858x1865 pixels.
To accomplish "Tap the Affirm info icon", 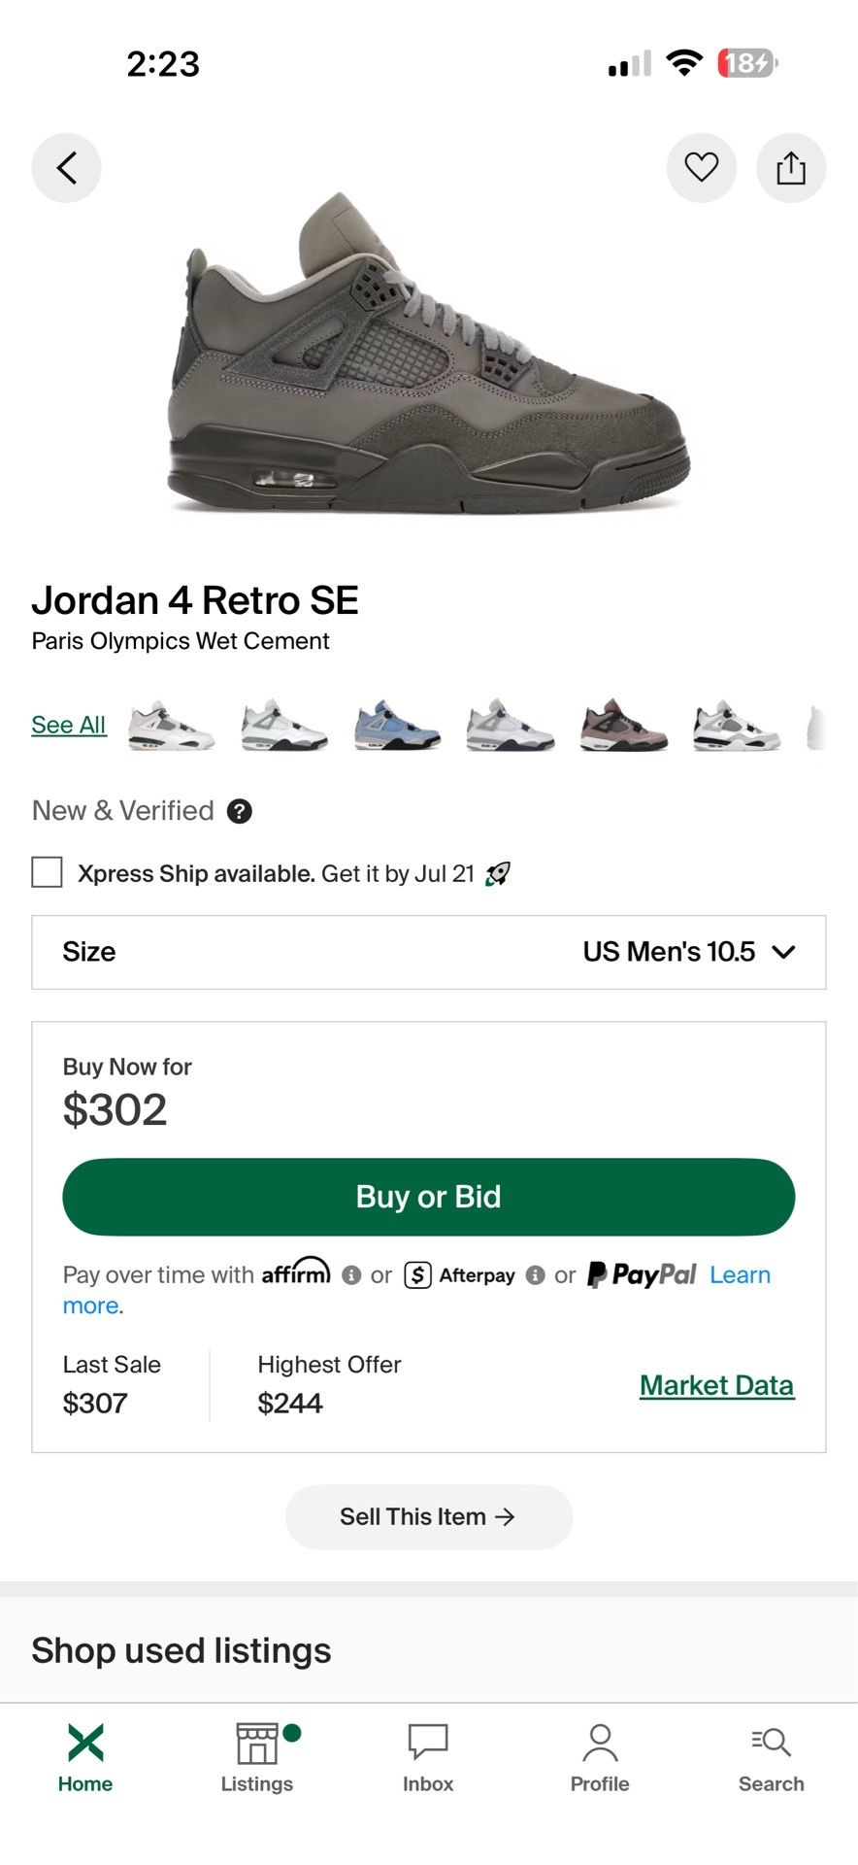I will pyautogui.click(x=351, y=1275).
